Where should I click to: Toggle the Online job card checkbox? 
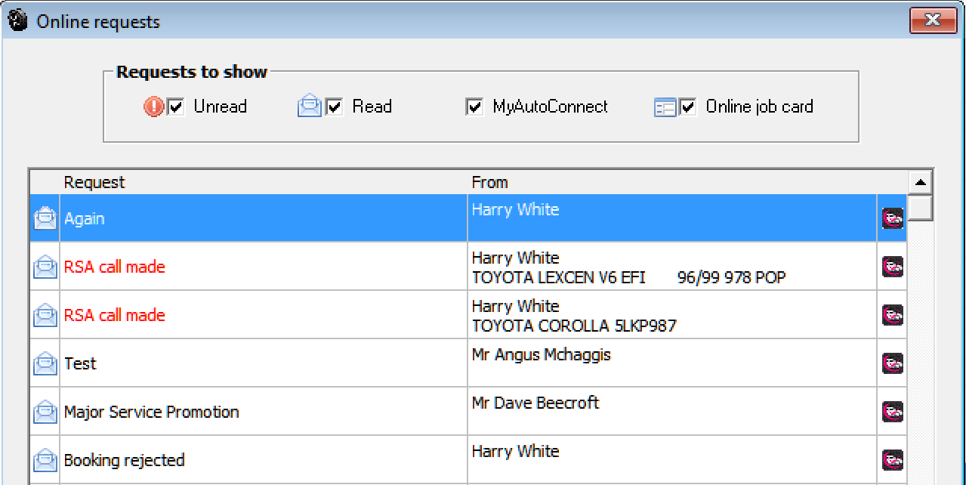pyautogui.click(x=687, y=107)
